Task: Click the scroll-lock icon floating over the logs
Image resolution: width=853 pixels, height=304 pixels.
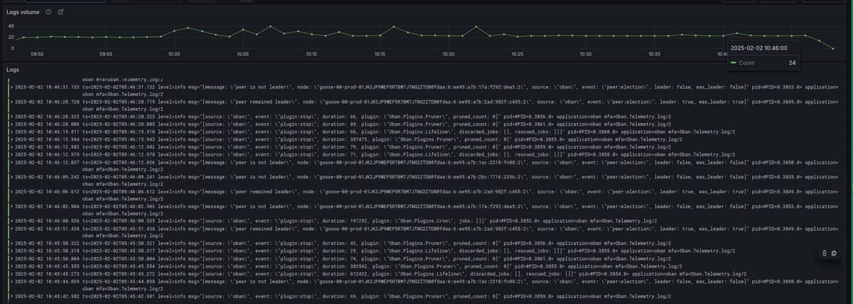Action: (x=824, y=254)
